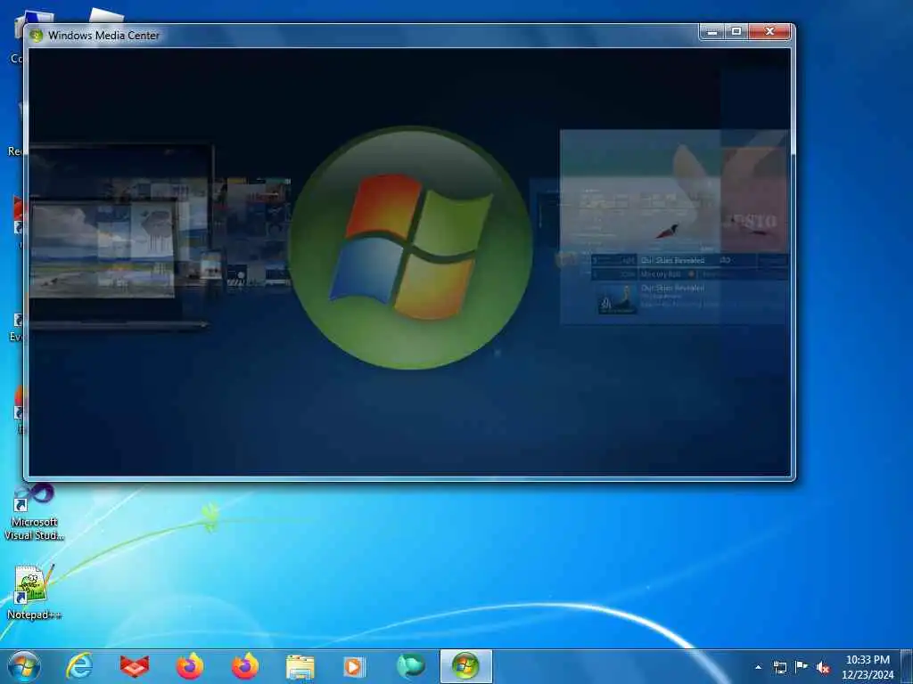This screenshot has width=913, height=684.
Task: Open the red fox-shaped taskbar icon
Action: [135, 666]
